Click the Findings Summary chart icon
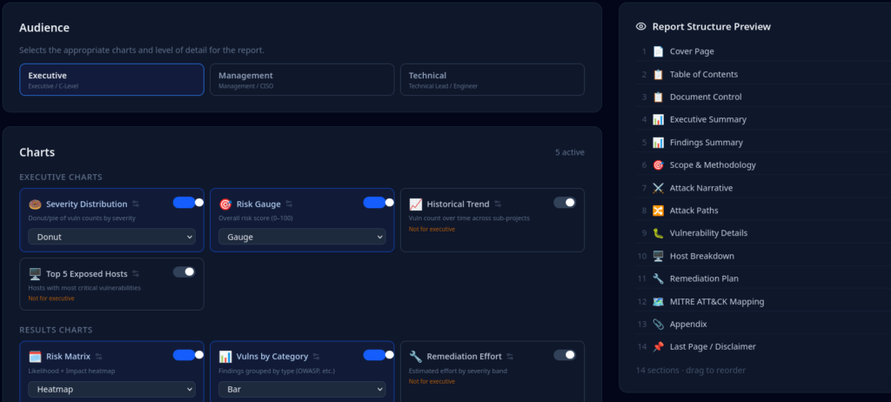 click(x=658, y=142)
